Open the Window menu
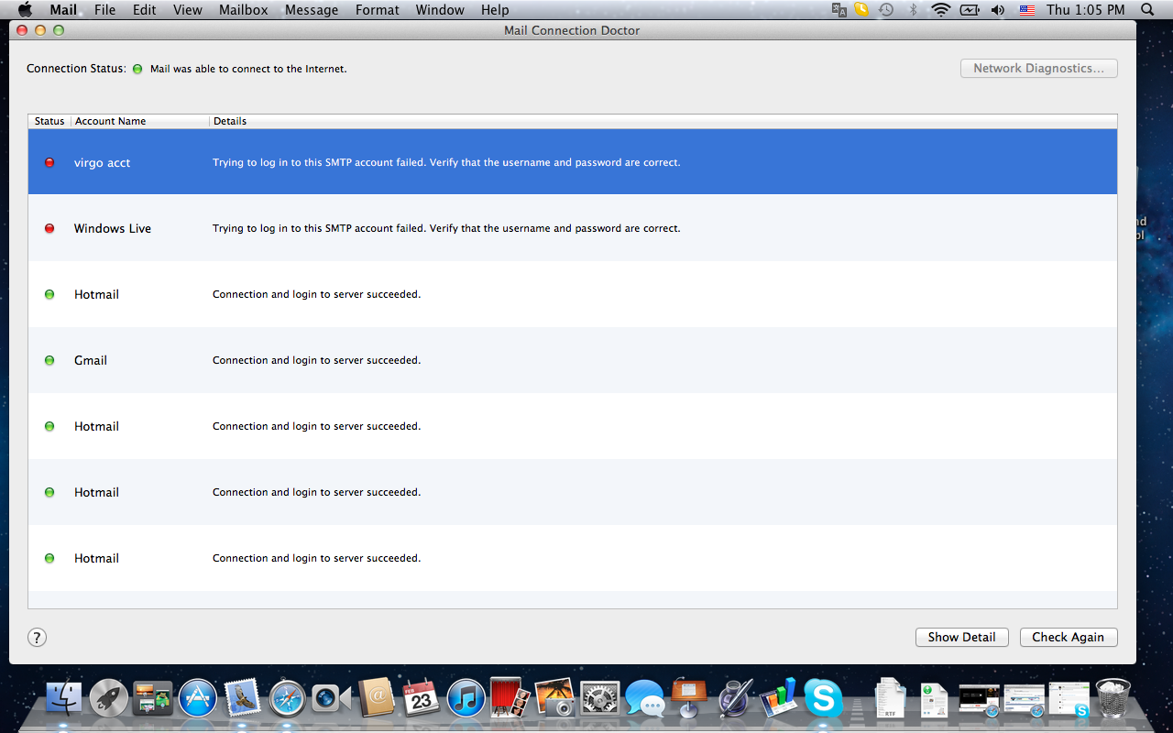The image size is (1173, 733). 440,10
